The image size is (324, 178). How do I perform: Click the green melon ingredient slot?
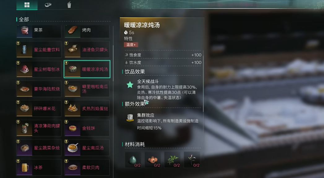(133, 160)
